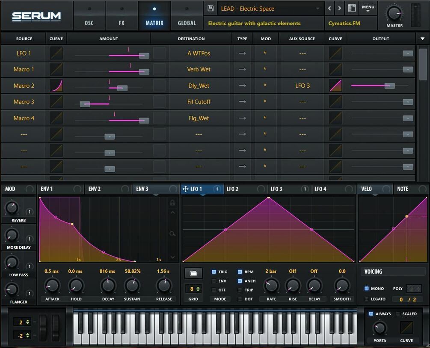430x348 pixels.
Task: Click the curve shape for LFO 1 row
Action: pos(56,53)
